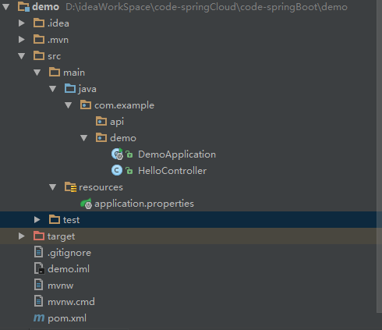Select the test folder name
The image size is (382, 330).
pos(71,220)
